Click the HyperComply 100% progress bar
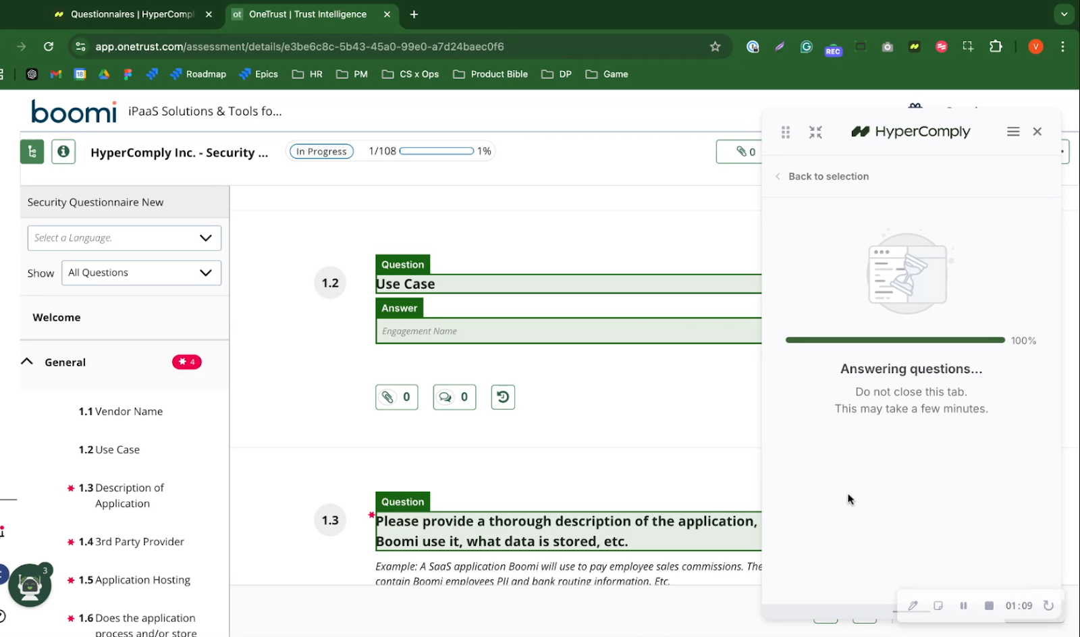 click(x=895, y=340)
